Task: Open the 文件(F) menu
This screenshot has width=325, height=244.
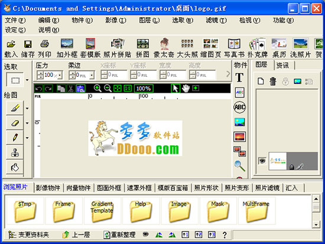Action: pyautogui.click(x=15, y=20)
